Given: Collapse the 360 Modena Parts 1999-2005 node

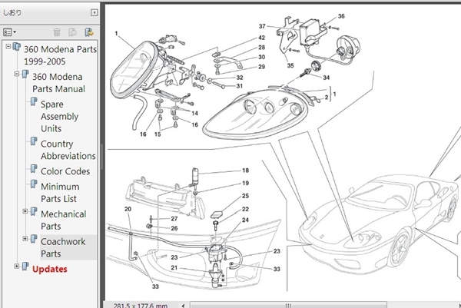Looking at the screenshot, I should (8, 46).
